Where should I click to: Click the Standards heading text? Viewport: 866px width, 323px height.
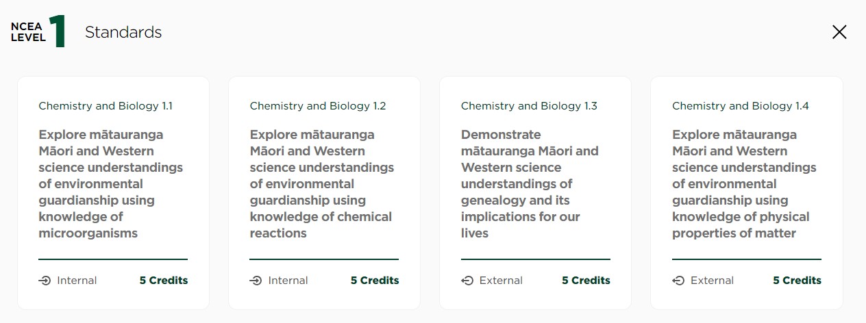pos(123,32)
